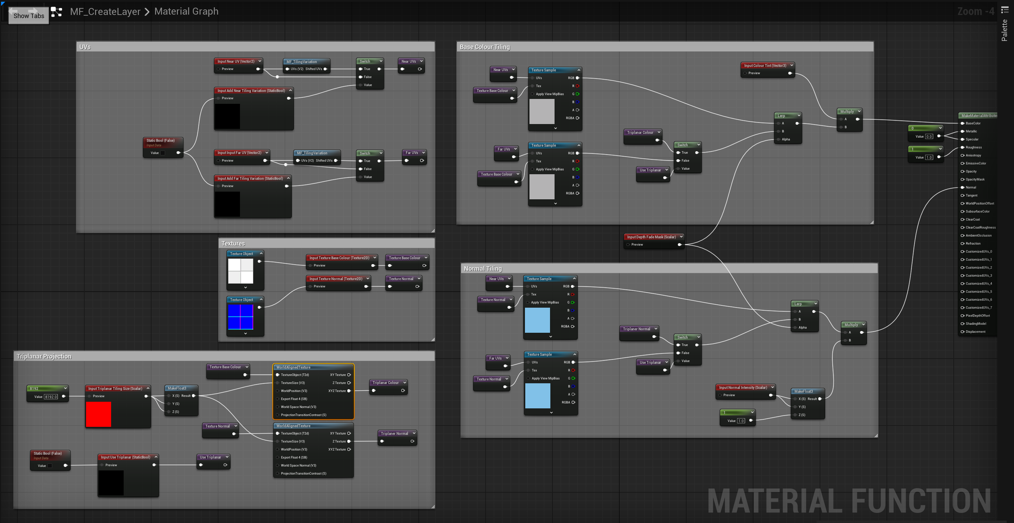The image size is (1014, 523).
Task: Click the EmissiveColor pin on MakeMaterialAttributes
Action: point(962,164)
